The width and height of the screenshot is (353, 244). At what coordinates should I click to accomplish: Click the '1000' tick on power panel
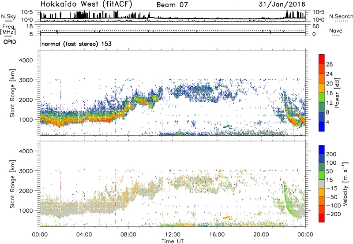(x=26, y=119)
